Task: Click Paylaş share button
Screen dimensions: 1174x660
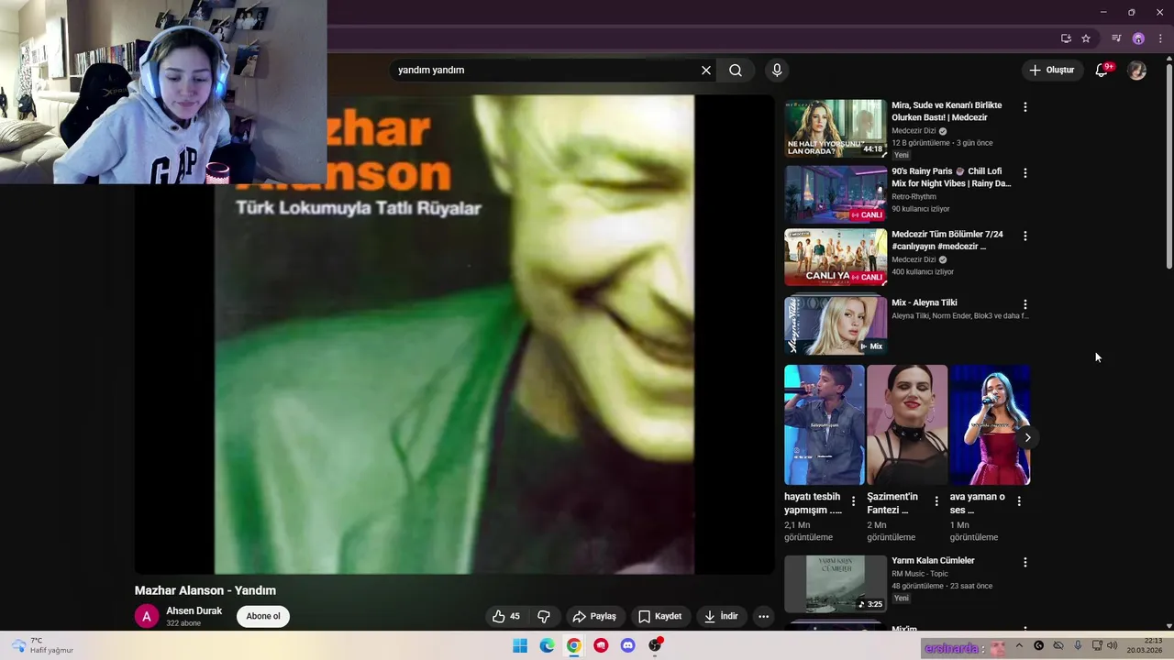Action: point(593,617)
